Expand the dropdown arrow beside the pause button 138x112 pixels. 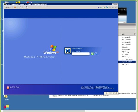tap(17, 7)
